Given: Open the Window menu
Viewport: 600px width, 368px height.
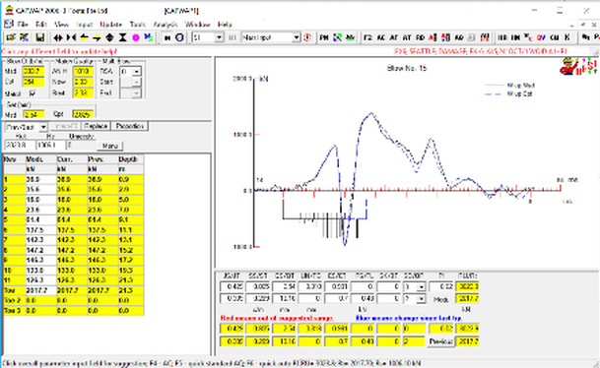Looking at the screenshot, I should point(197,24).
